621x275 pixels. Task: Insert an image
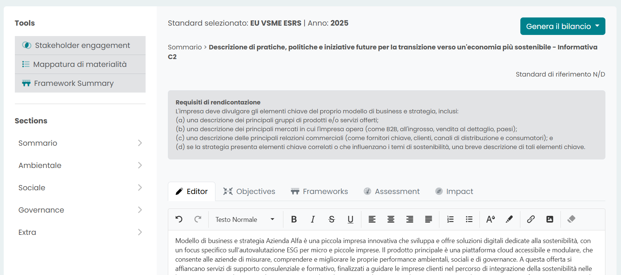[x=550, y=219]
